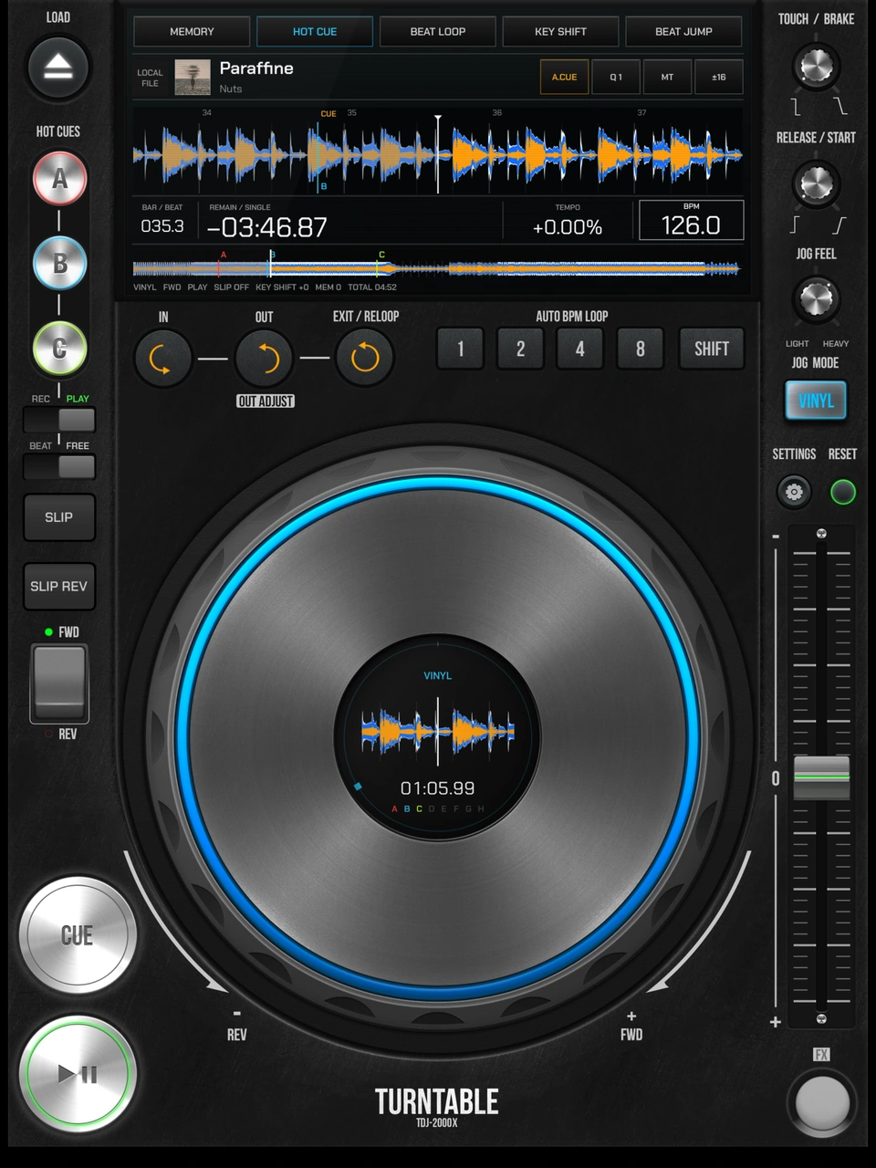This screenshot has width=876, height=1168.
Task: Open settings with the gear icon
Action: tap(794, 492)
